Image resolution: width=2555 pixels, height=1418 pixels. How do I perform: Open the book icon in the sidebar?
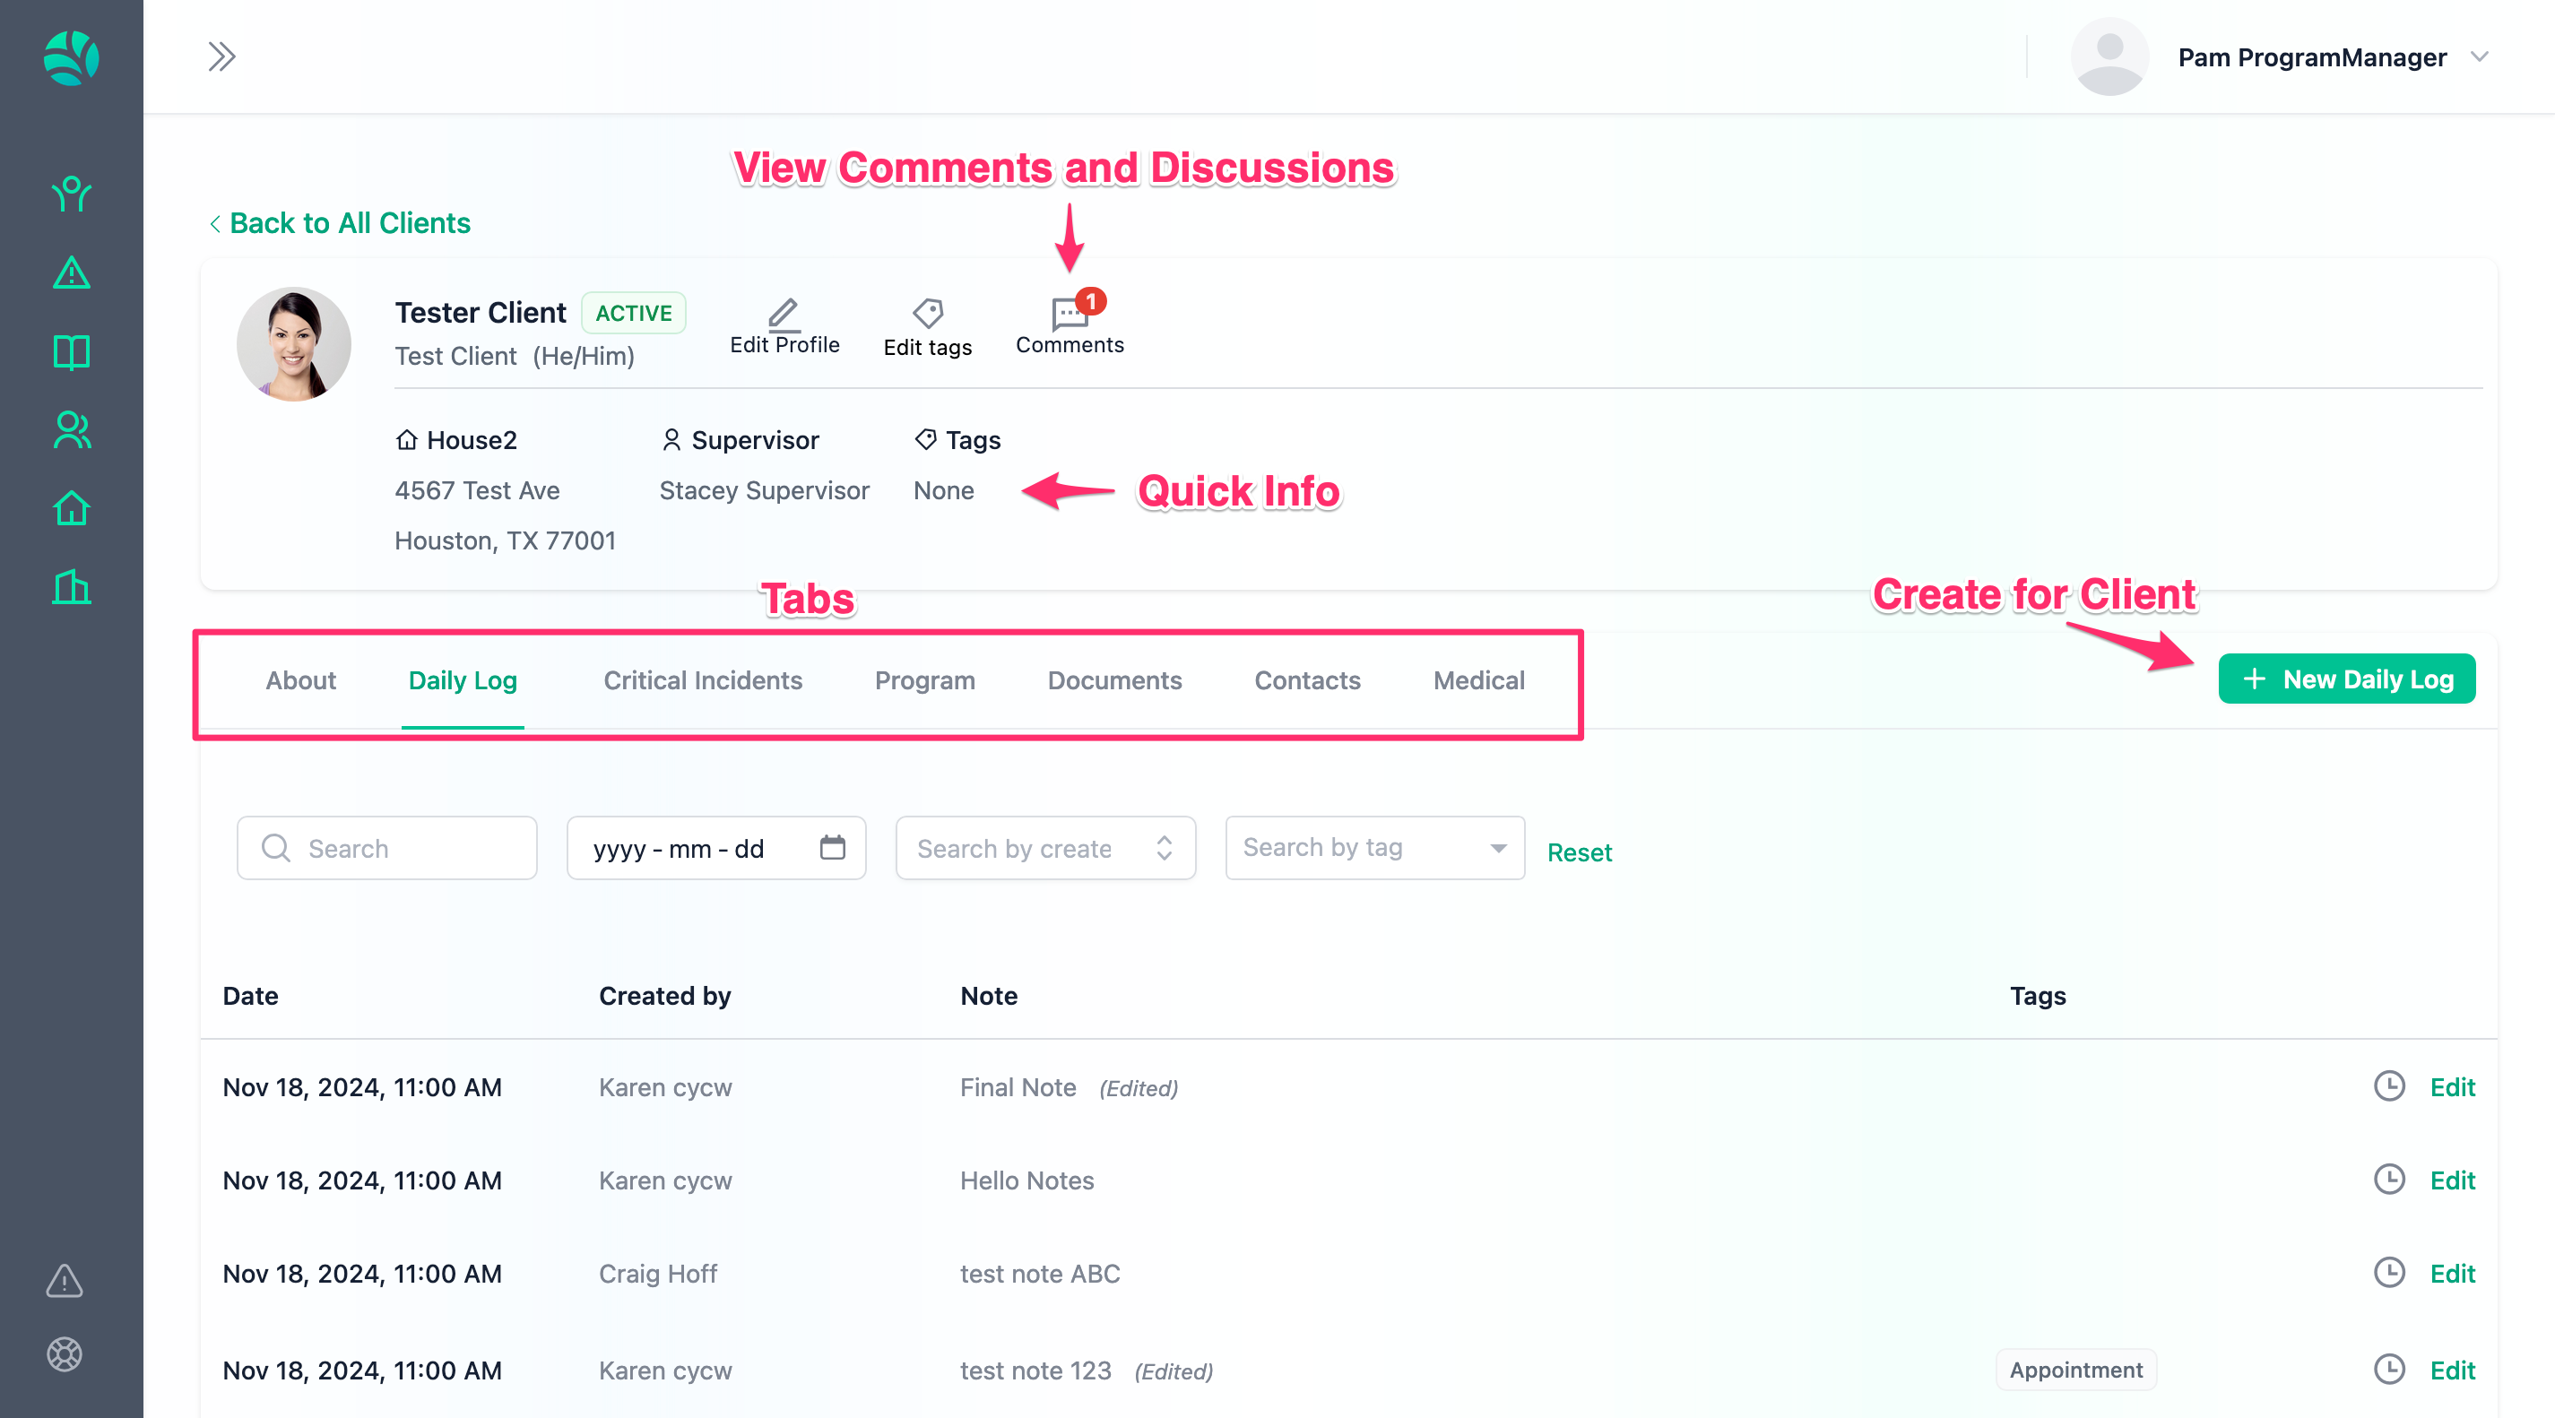pos(72,352)
